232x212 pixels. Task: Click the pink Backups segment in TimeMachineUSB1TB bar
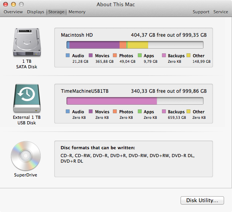[x=112, y=101]
